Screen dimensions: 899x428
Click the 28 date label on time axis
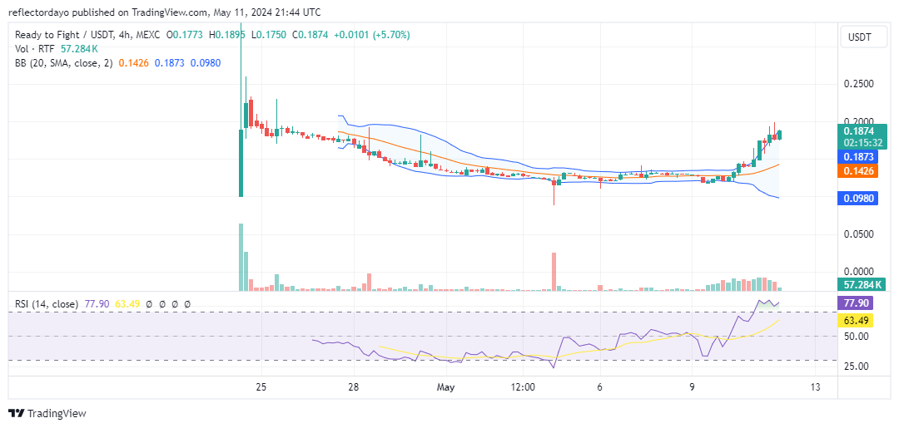coord(353,387)
